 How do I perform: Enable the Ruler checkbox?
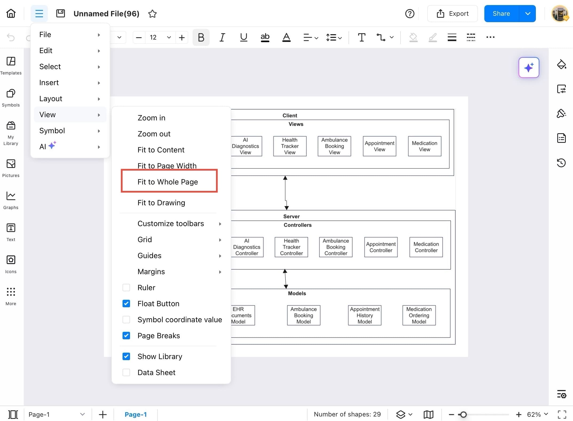[126, 288]
